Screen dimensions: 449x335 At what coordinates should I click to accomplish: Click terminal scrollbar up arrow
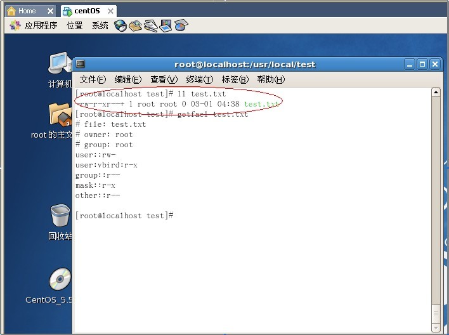436,92
